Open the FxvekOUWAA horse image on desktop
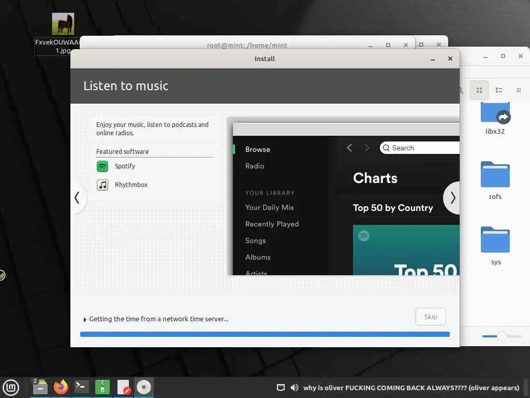The height and width of the screenshot is (398, 530). point(63,24)
